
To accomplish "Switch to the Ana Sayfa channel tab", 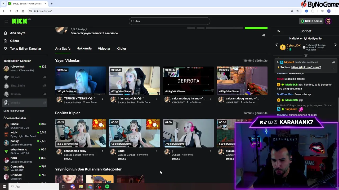I will [63, 49].
